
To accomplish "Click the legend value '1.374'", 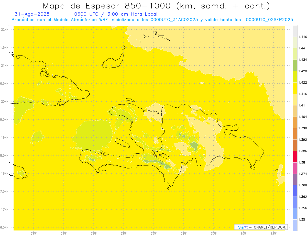I will [303, 174].
